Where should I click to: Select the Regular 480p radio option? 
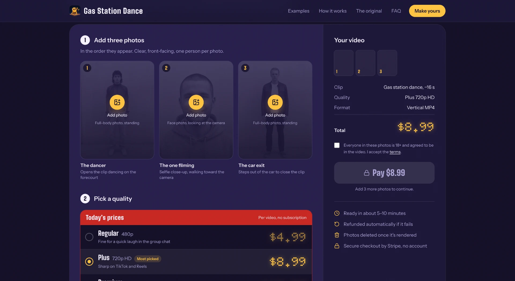point(89,237)
